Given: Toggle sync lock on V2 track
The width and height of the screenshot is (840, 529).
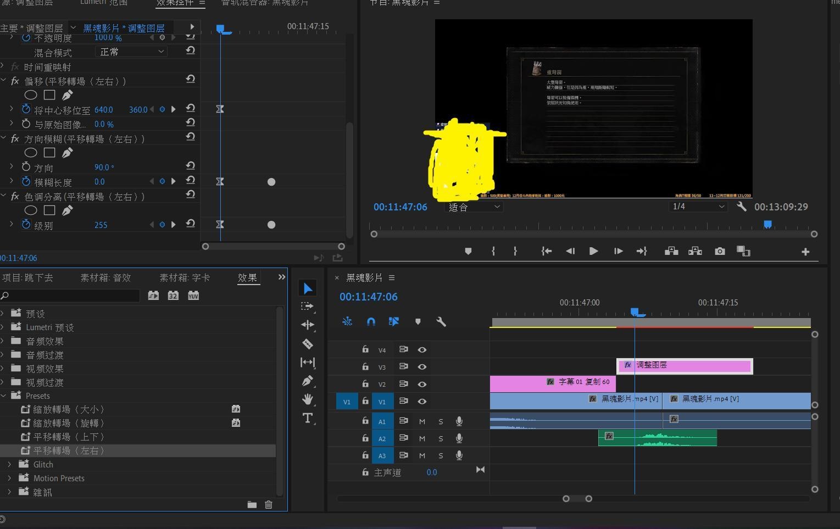Looking at the screenshot, I should [403, 384].
